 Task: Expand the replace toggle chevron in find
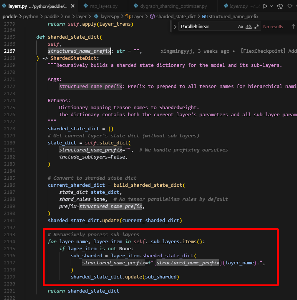click(175, 27)
